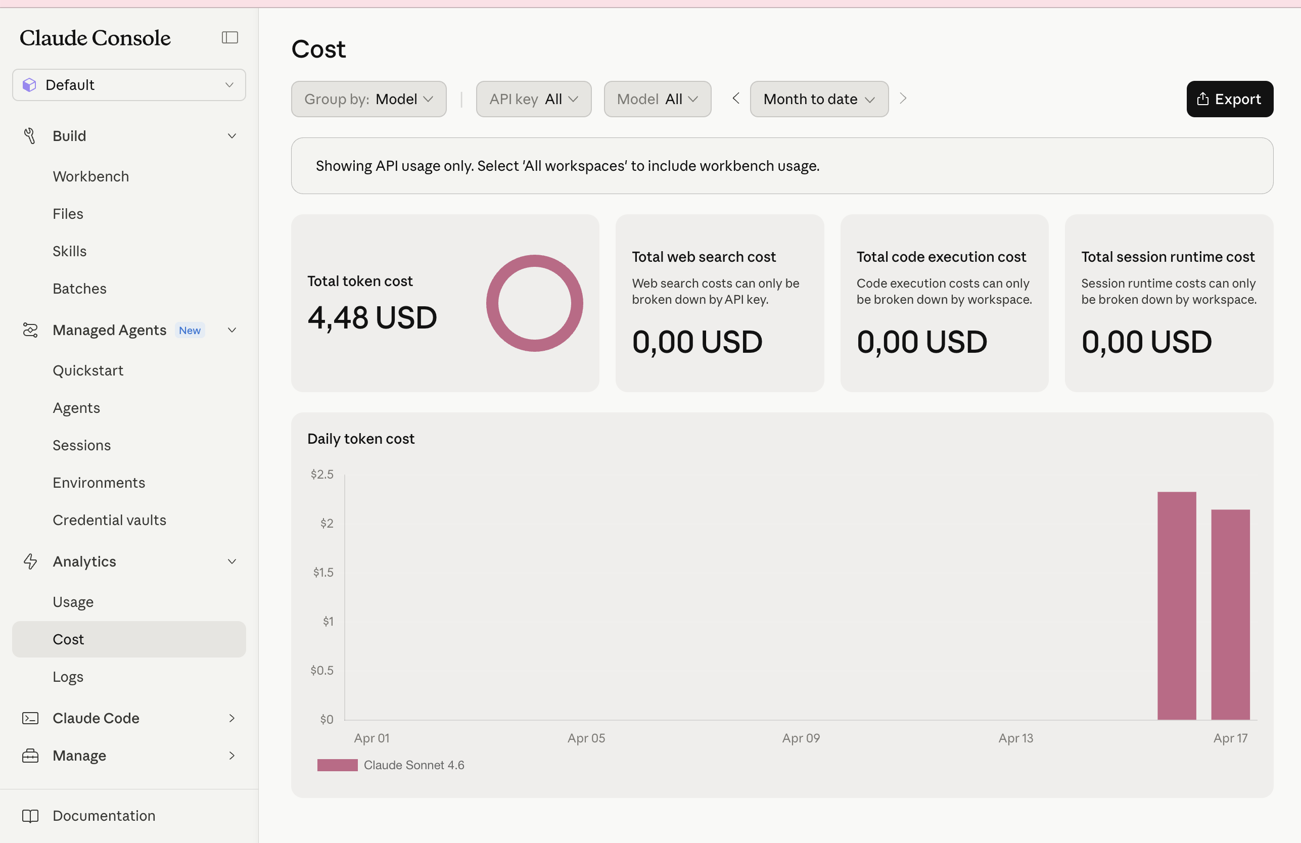Collapse the Managed Agents section chevron
The width and height of the screenshot is (1301, 843).
click(232, 330)
